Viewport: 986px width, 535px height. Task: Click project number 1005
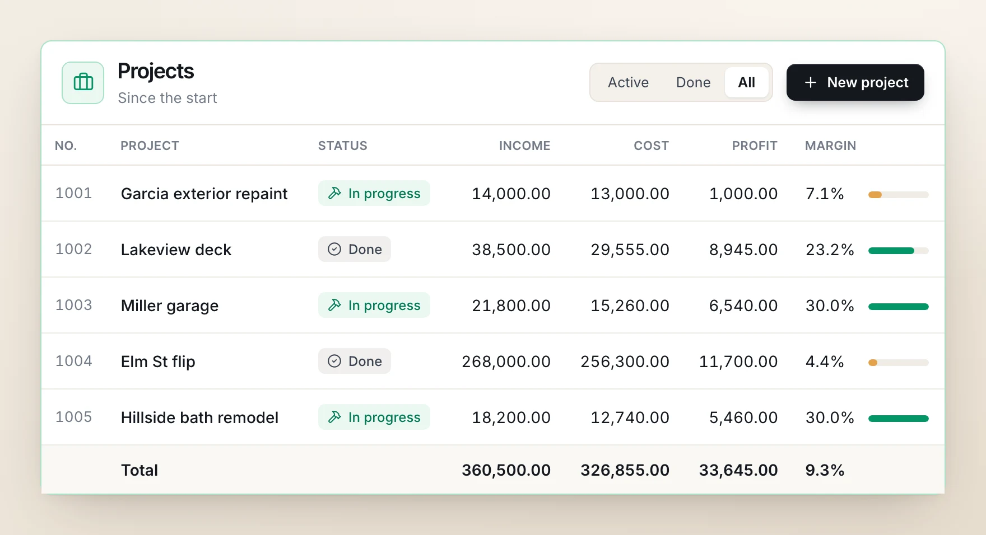click(73, 417)
